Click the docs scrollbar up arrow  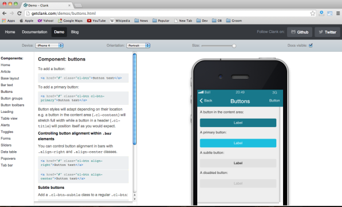(135, 195)
